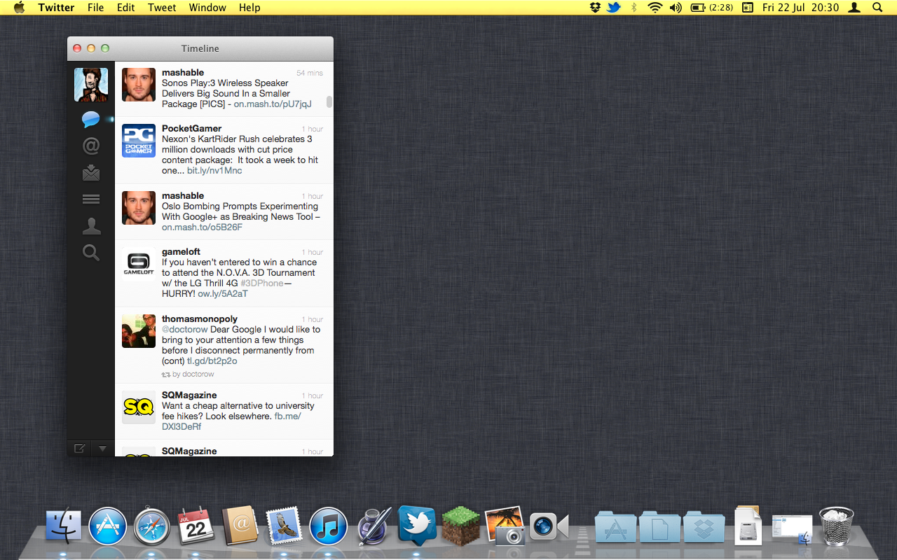Open the sidebar bottom dropdown arrow

(x=102, y=448)
